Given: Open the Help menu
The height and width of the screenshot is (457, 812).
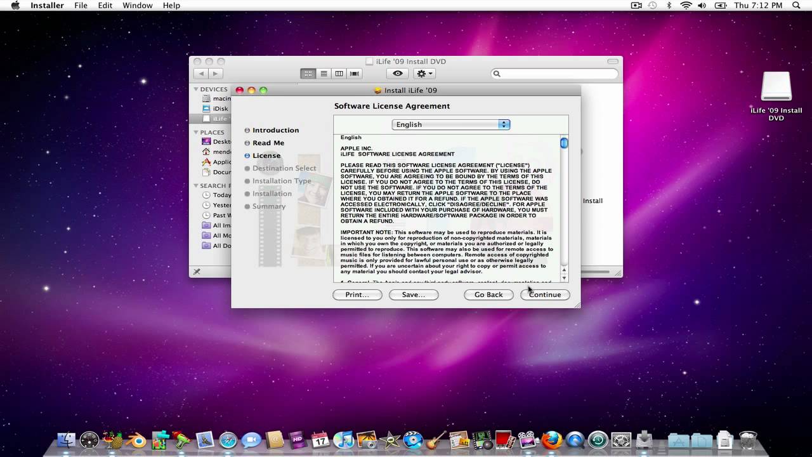Looking at the screenshot, I should [x=171, y=5].
